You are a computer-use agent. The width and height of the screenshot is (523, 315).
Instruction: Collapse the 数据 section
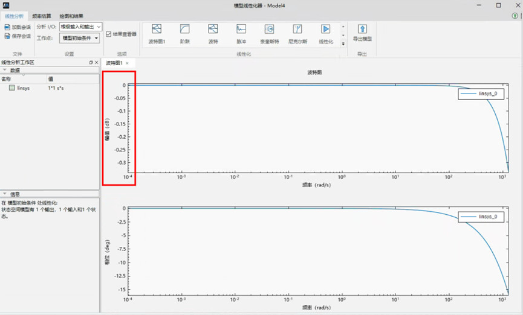5,70
